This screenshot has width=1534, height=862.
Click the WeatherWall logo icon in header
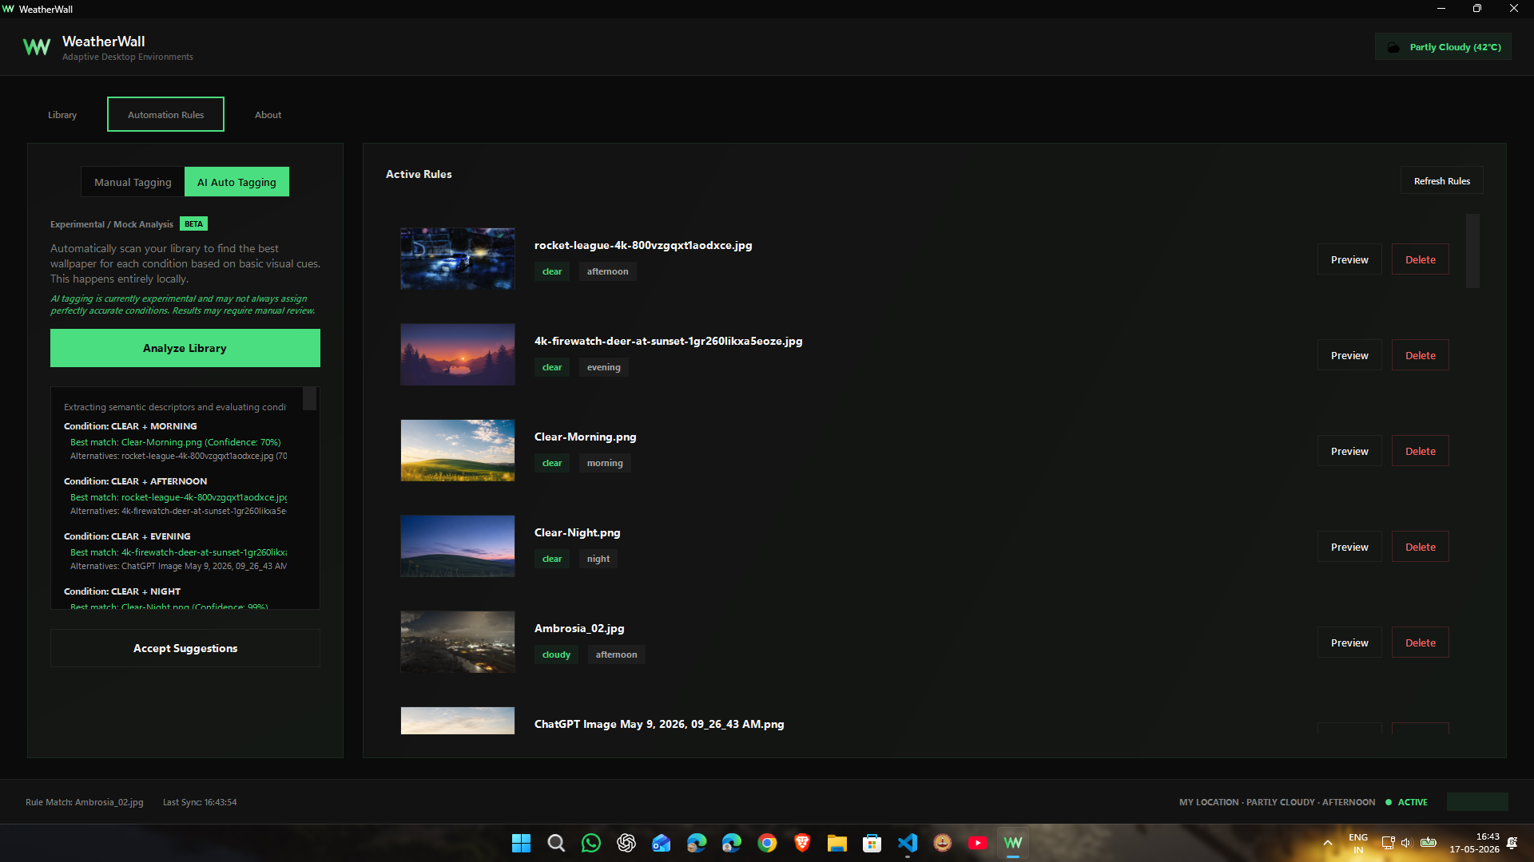pos(37,47)
